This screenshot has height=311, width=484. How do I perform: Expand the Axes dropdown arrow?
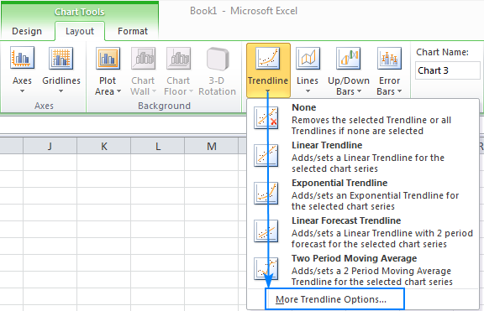(x=22, y=91)
